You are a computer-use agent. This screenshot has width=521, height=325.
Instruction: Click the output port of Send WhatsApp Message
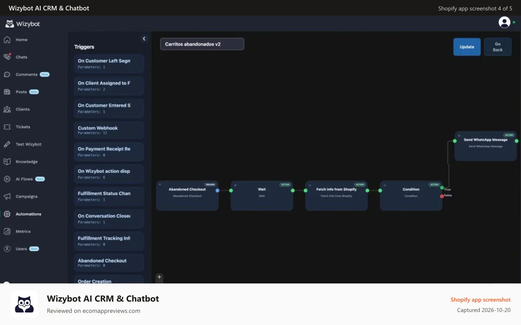point(517,141)
